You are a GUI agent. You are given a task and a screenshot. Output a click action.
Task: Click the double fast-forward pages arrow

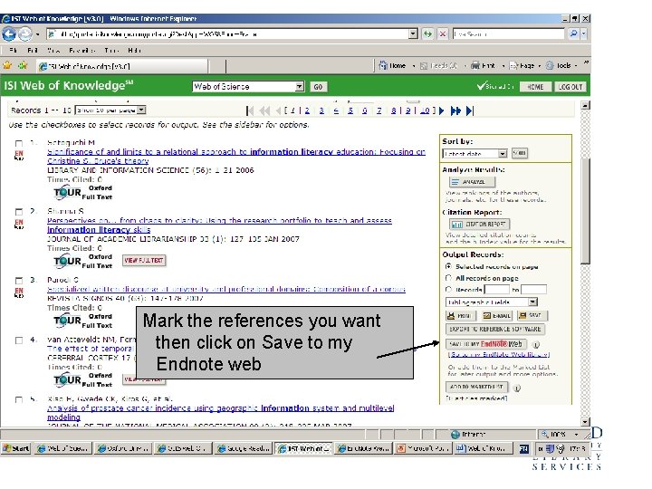(455, 110)
